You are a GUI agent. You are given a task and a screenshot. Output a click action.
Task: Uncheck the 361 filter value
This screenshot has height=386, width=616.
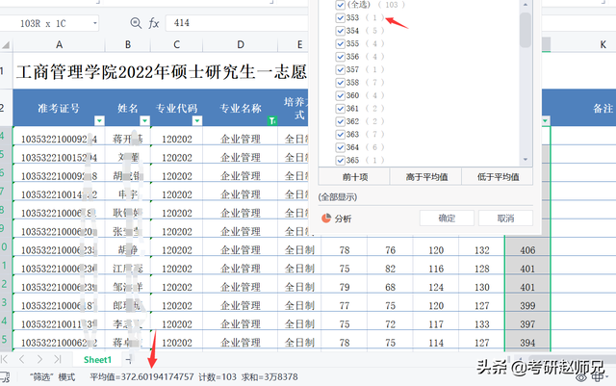(x=341, y=109)
